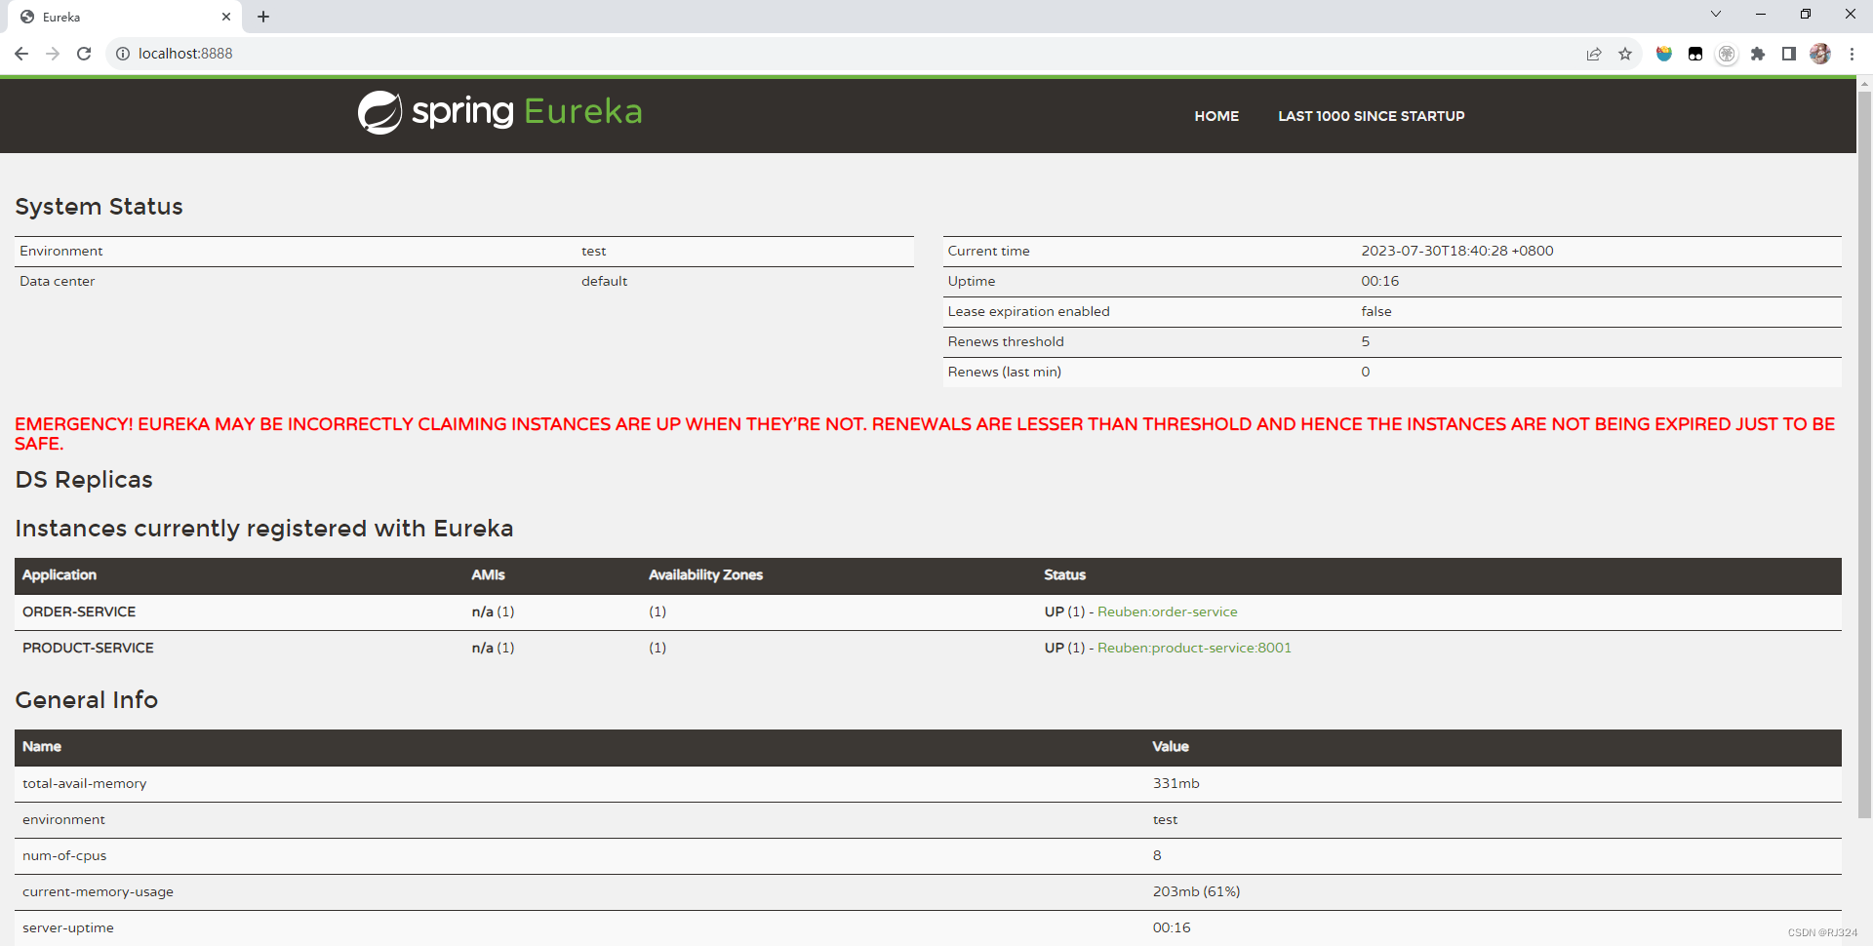This screenshot has width=1873, height=946.
Task: Open the HOME navigation item
Action: (x=1216, y=116)
